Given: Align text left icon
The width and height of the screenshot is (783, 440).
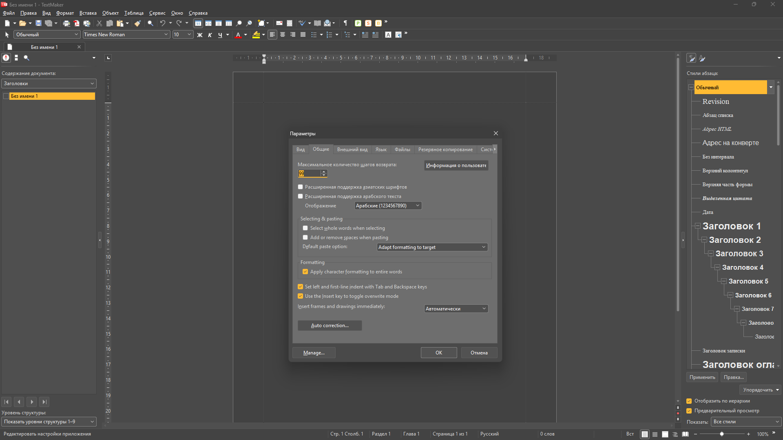Looking at the screenshot, I should click(272, 35).
